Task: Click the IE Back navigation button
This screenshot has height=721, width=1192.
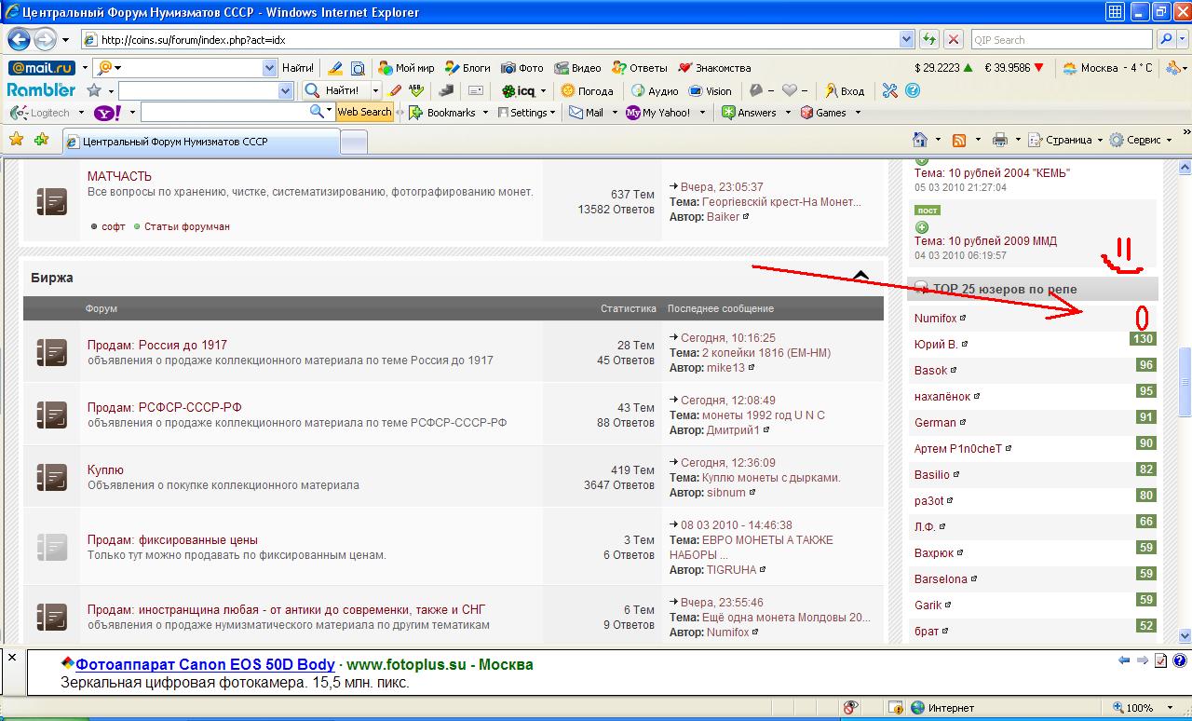Action: coord(20,40)
